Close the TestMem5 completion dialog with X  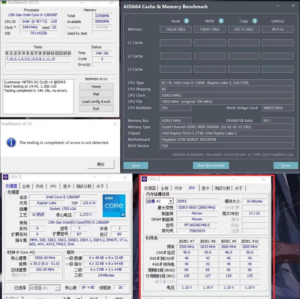coord(115,124)
